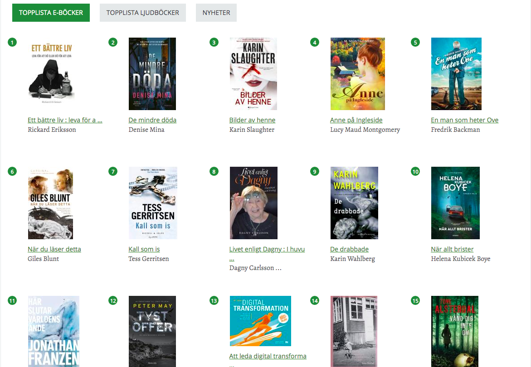Open Karin Slaughter's Bilder av henne cover
531x367 pixels.
[x=253, y=74]
